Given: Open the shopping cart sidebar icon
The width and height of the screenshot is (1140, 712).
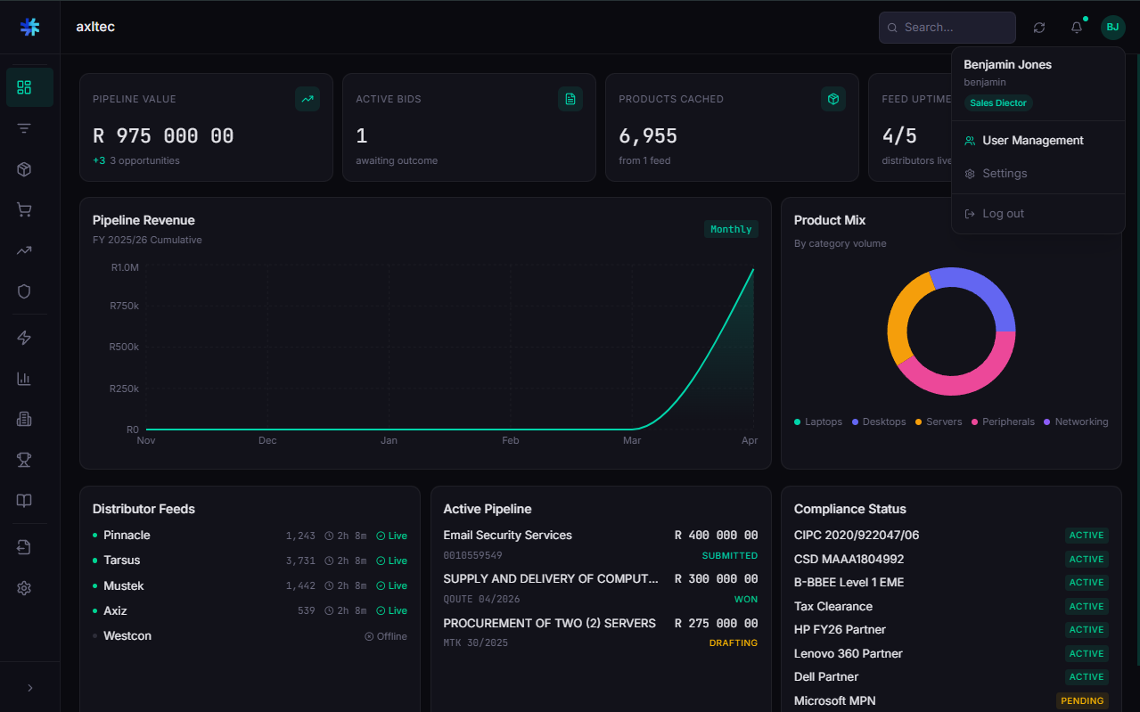Looking at the screenshot, I should pyautogui.click(x=24, y=210).
